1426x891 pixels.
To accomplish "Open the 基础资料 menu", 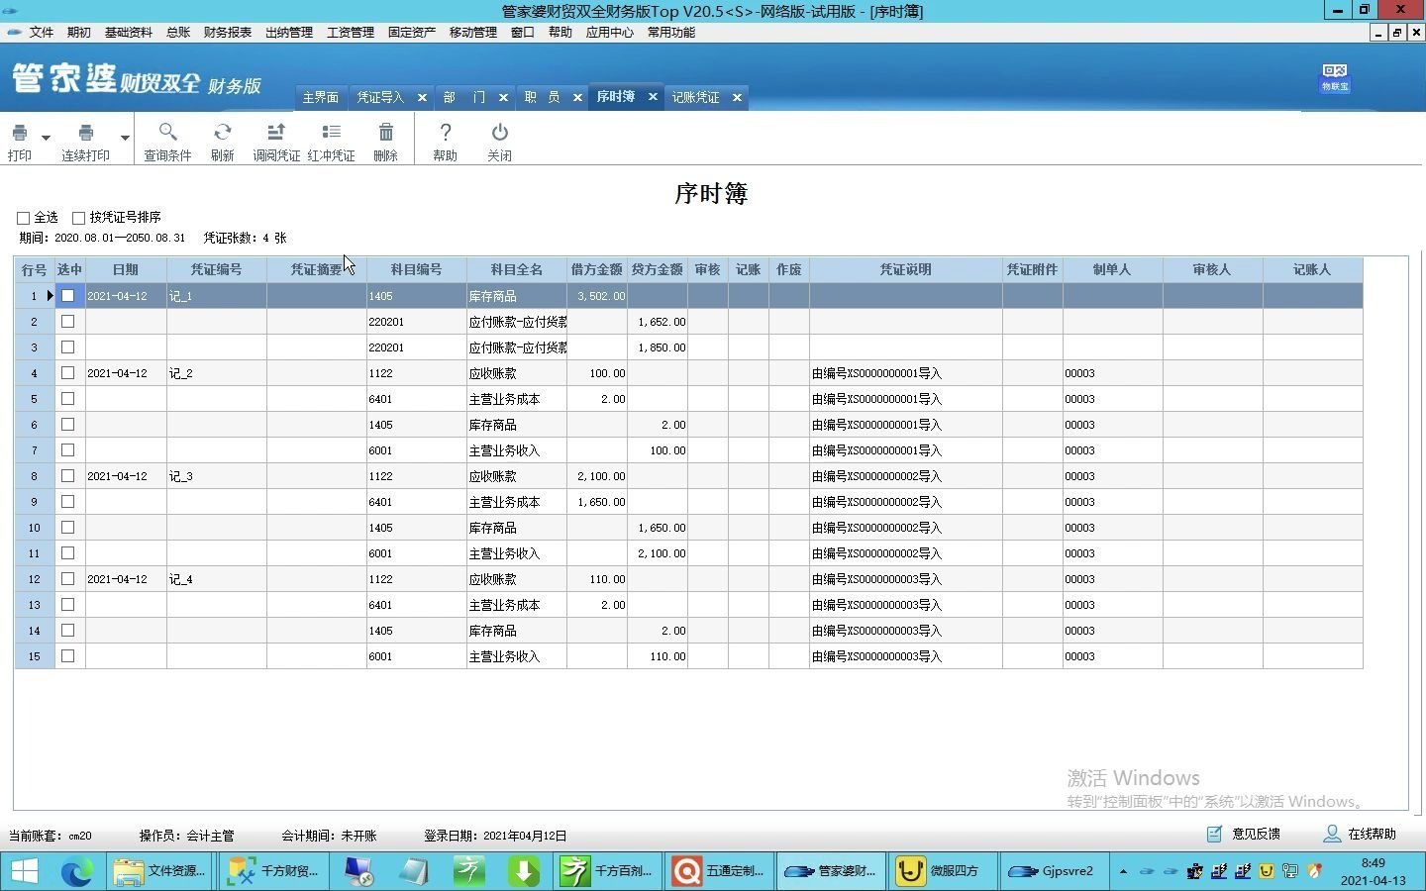I will 129,32.
